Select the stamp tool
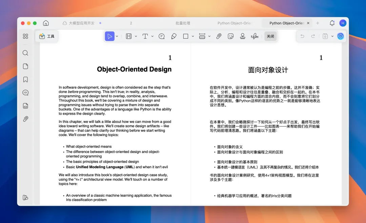The width and height of the screenshot is (366, 223). [x=243, y=36]
